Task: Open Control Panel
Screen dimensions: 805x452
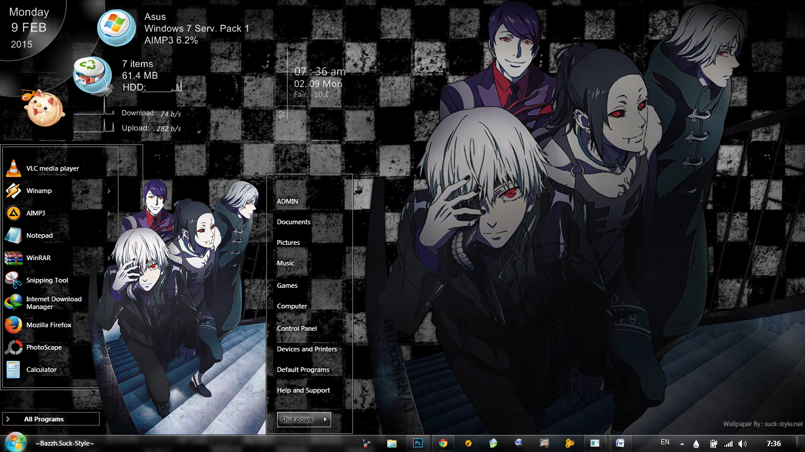Action: click(x=296, y=328)
